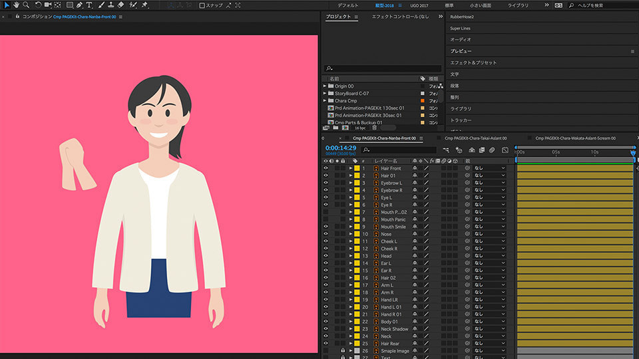Select the Zoom magnifier tool
This screenshot has width=639, height=359.
tap(25, 5)
